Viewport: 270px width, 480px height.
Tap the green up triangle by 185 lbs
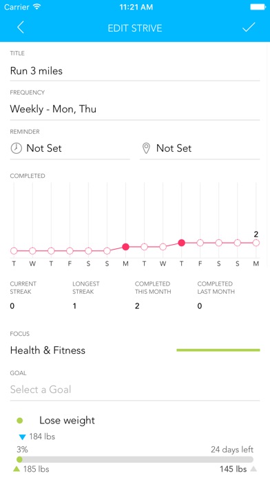18,469
